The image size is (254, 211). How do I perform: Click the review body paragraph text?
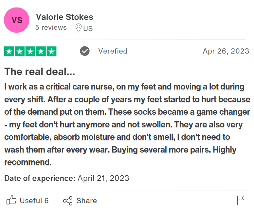click(x=127, y=124)
